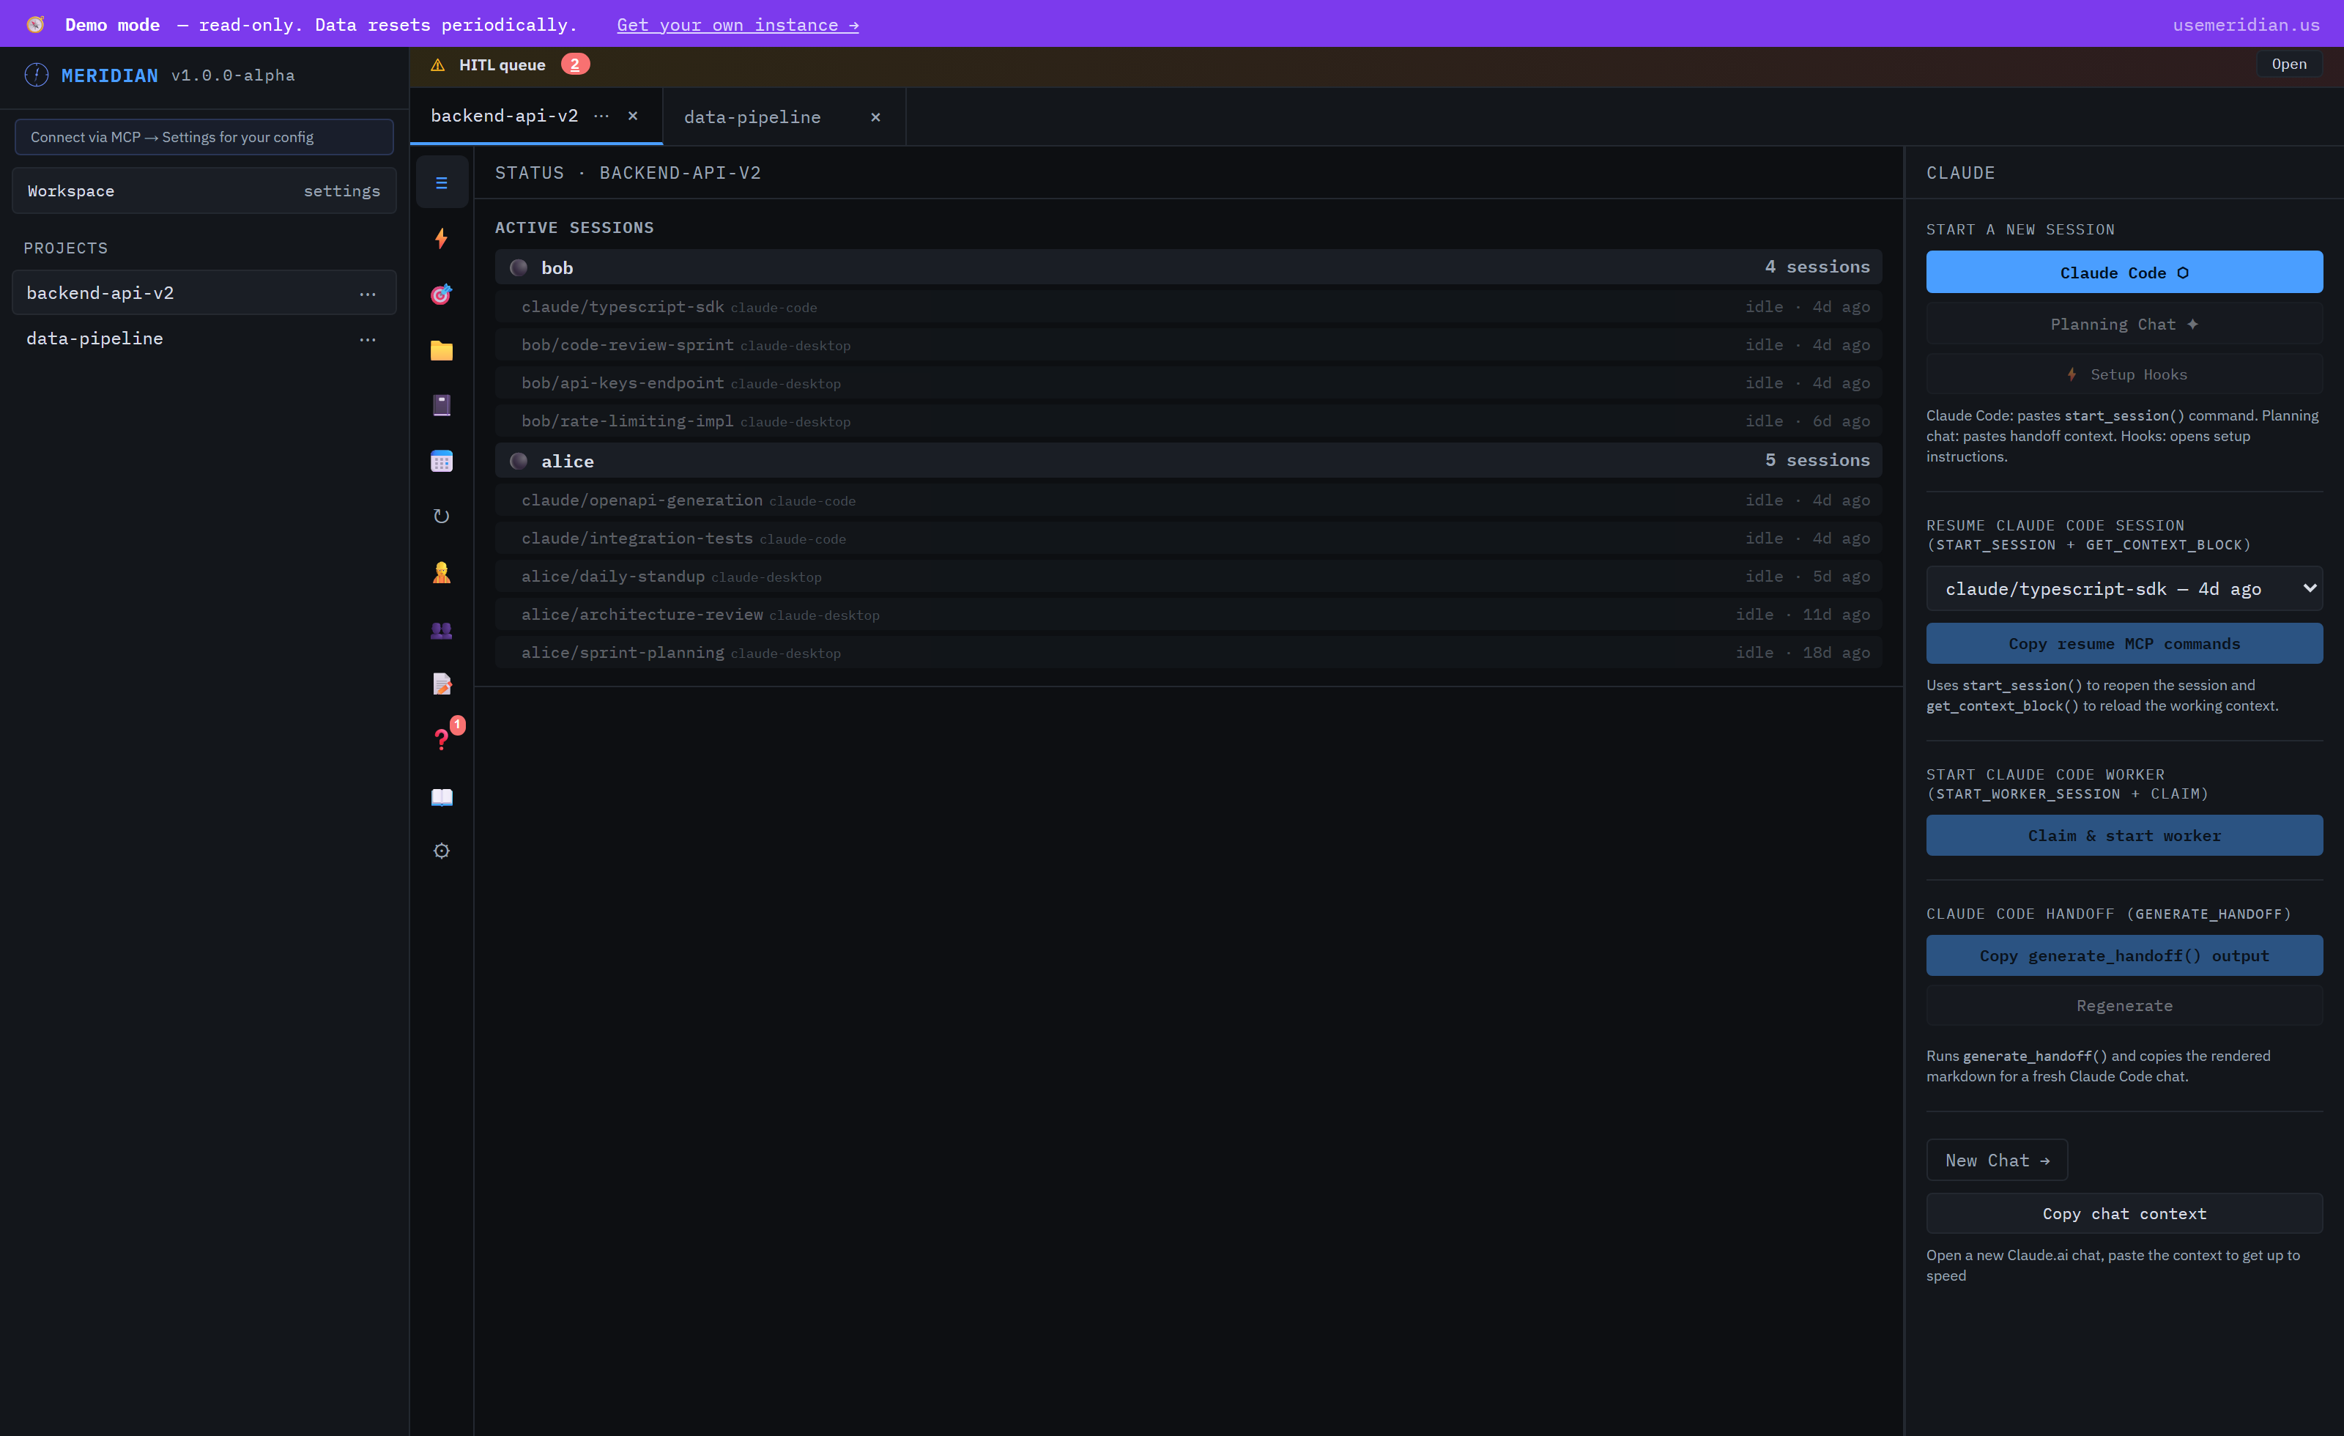Open the yellow folder sidebar icon
Image resolution: width=2344 pixels, height=1436 pixels.
click(442, 350)
